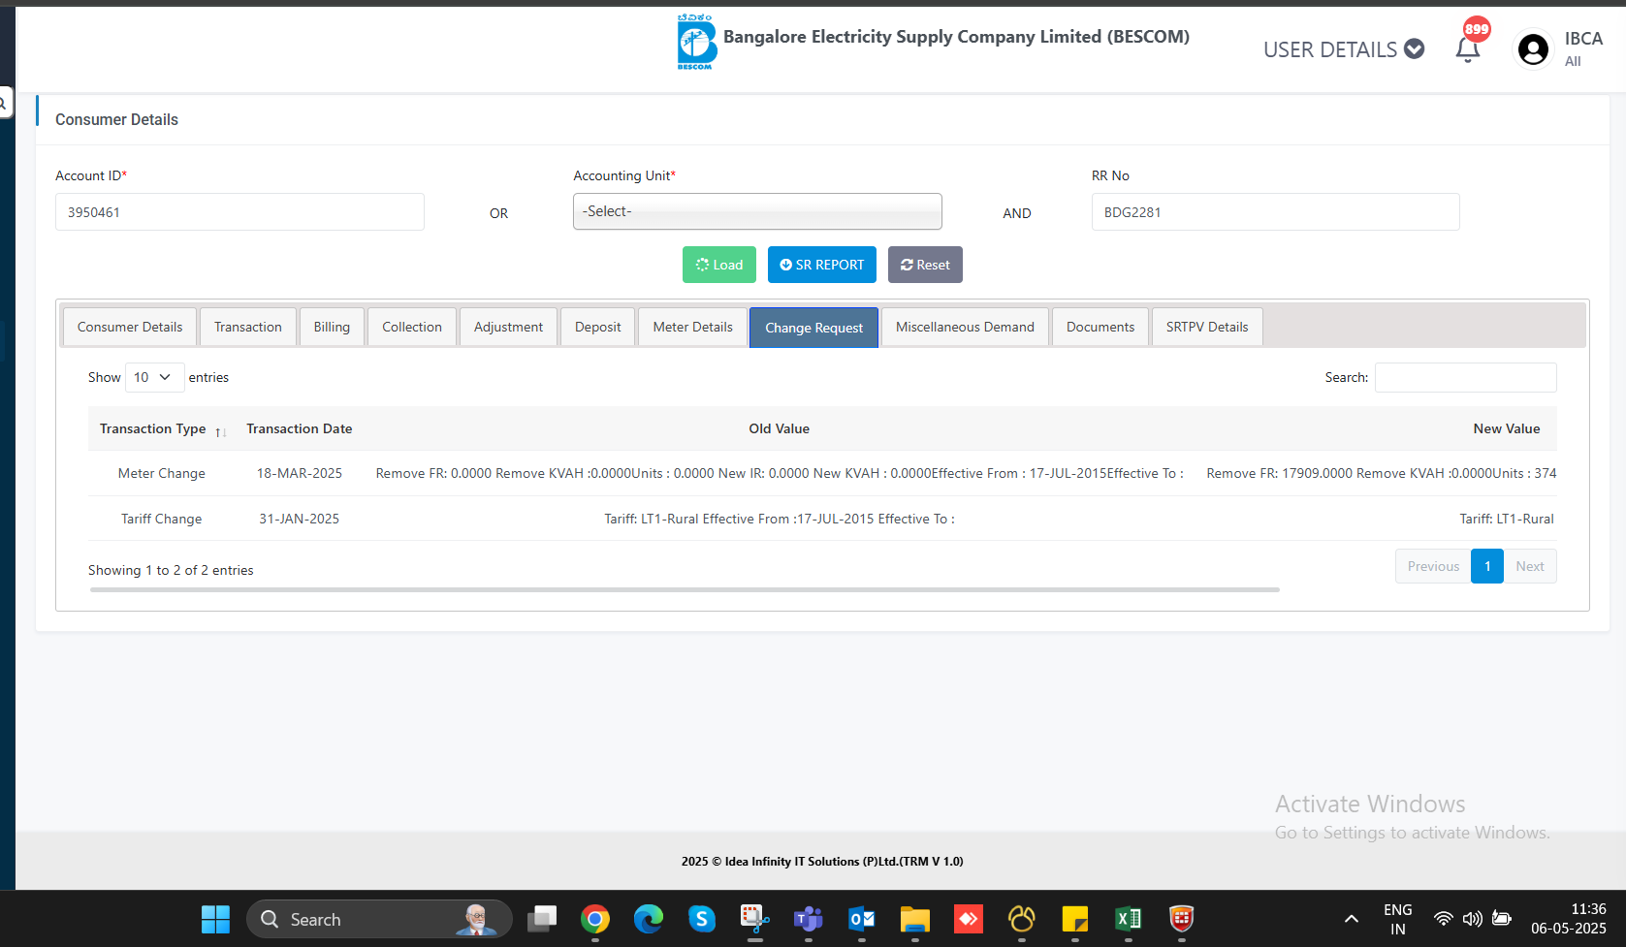Show hidden system tray icons

click(x=1351, y=919)
